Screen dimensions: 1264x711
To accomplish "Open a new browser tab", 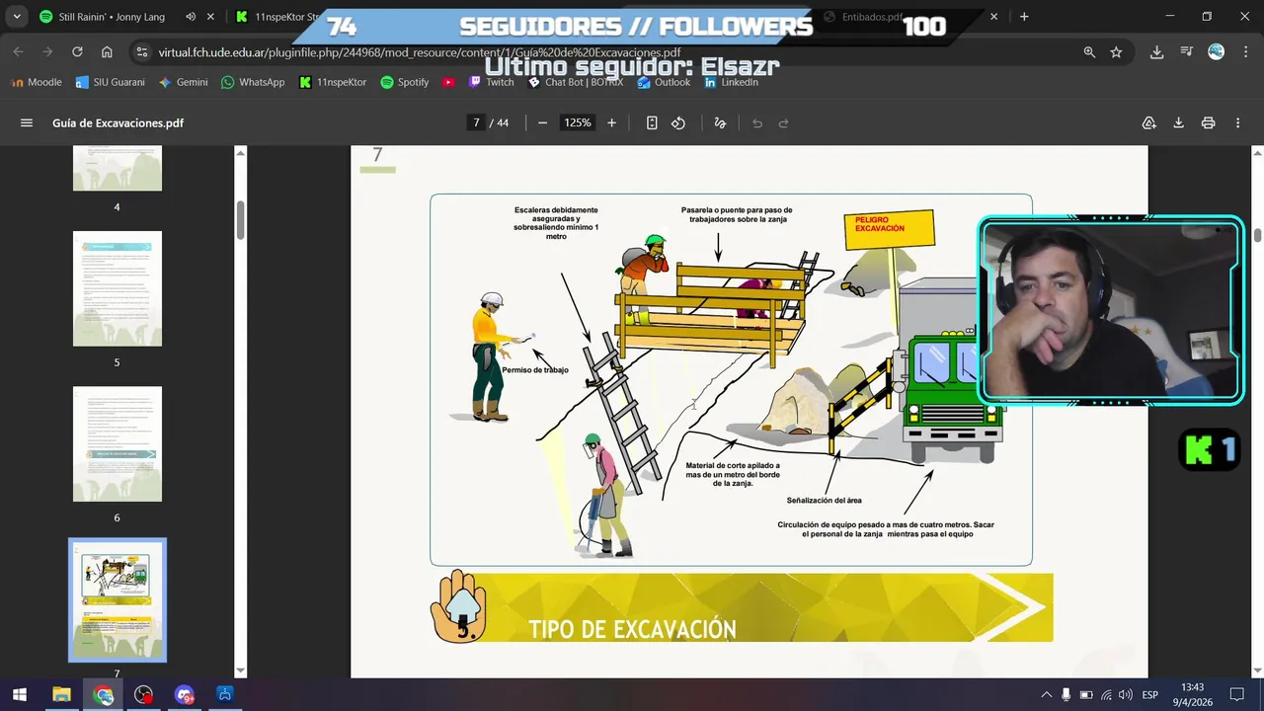I will 1024,17.
